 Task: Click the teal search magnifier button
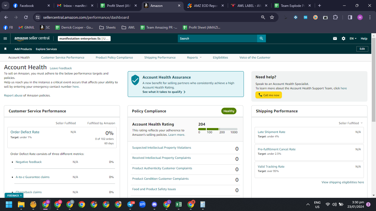(x=261, y=38)
